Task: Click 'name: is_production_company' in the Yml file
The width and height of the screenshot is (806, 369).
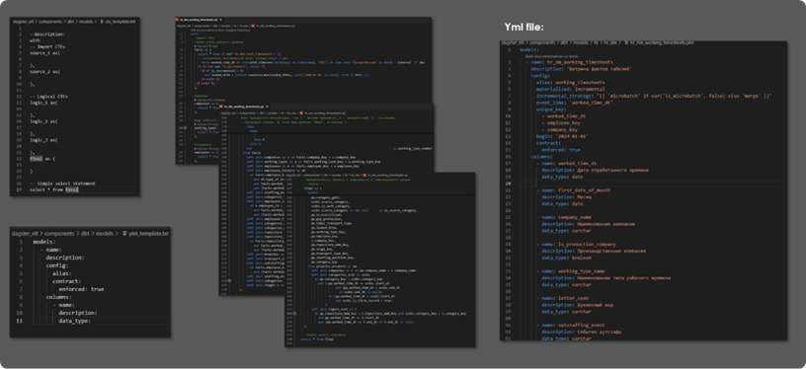Action: (579, 245)
